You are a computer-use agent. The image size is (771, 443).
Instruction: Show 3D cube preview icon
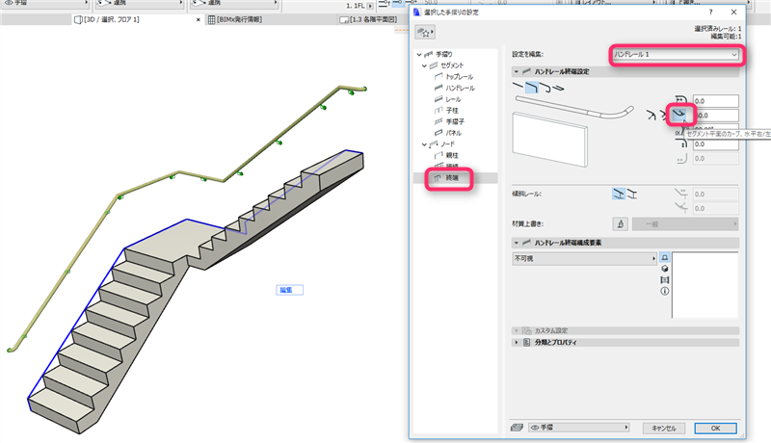[665, 269]
